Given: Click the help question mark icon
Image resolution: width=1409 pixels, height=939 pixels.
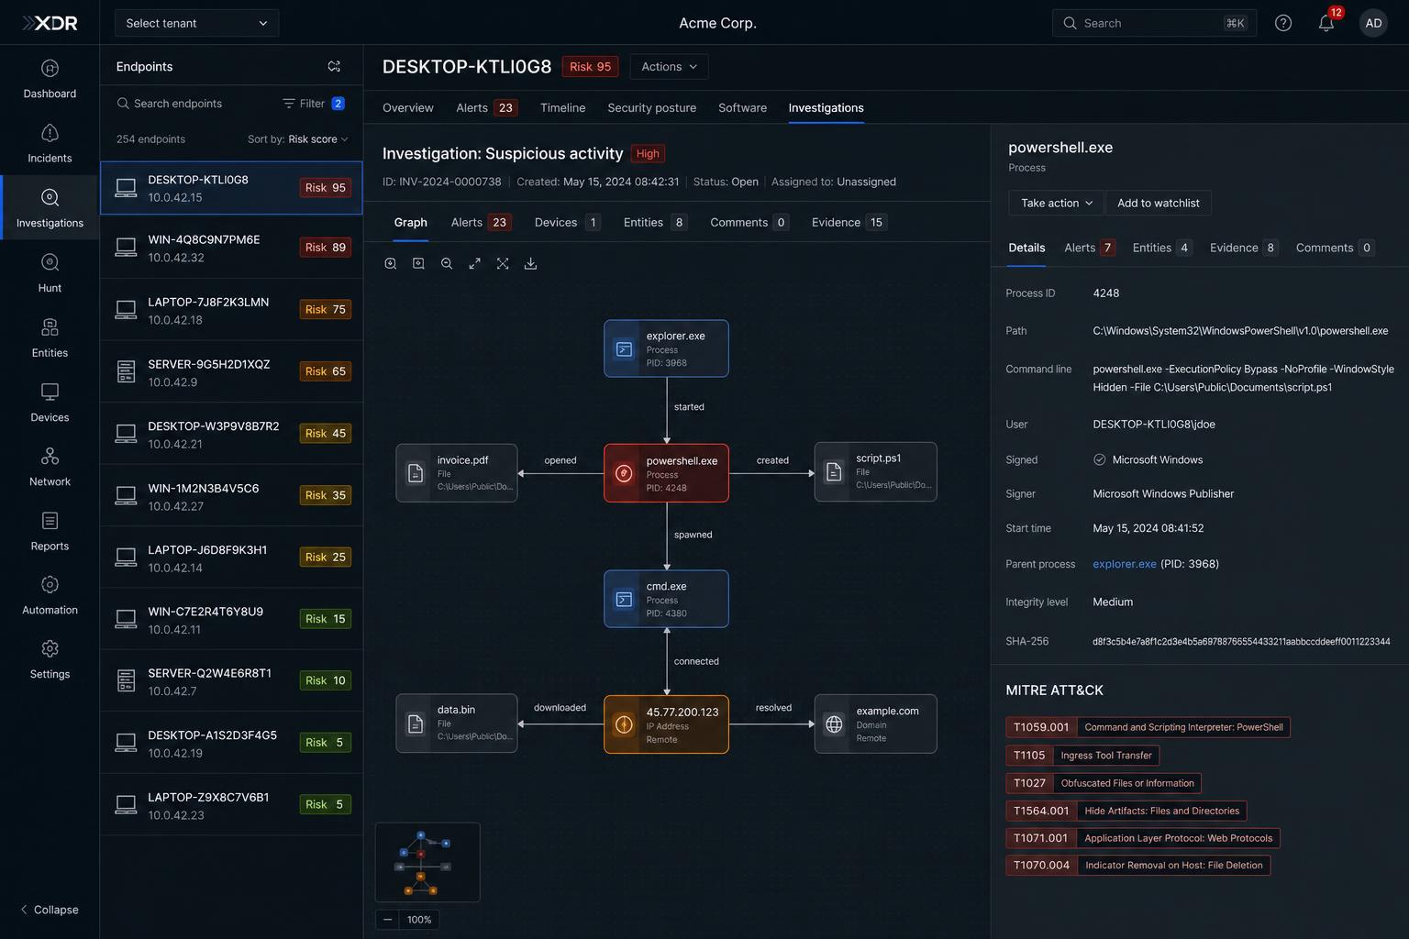Looking at the screenshot, I should (x=1283, y=23).
